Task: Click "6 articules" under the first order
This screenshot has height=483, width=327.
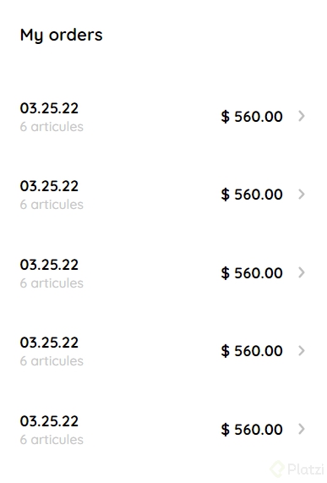Action: (52, 127)
